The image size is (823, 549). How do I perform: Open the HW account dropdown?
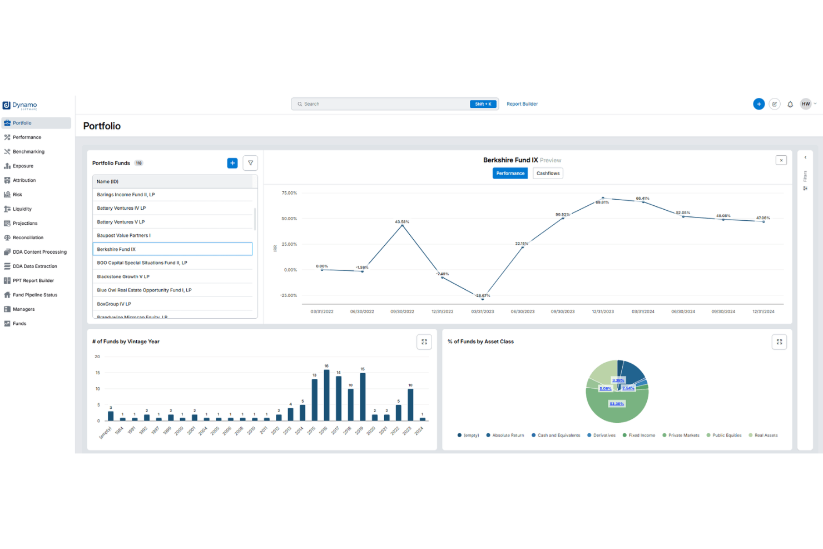click(808, 103)
